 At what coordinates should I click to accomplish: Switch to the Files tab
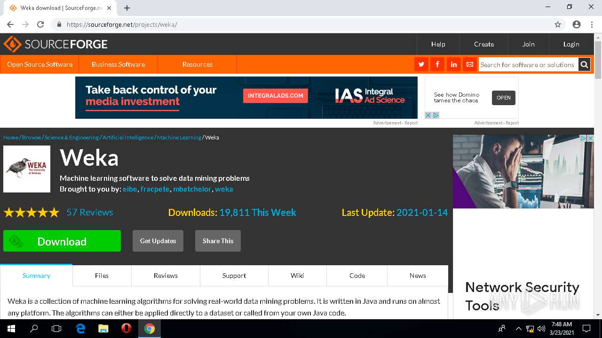coord(102,276)
